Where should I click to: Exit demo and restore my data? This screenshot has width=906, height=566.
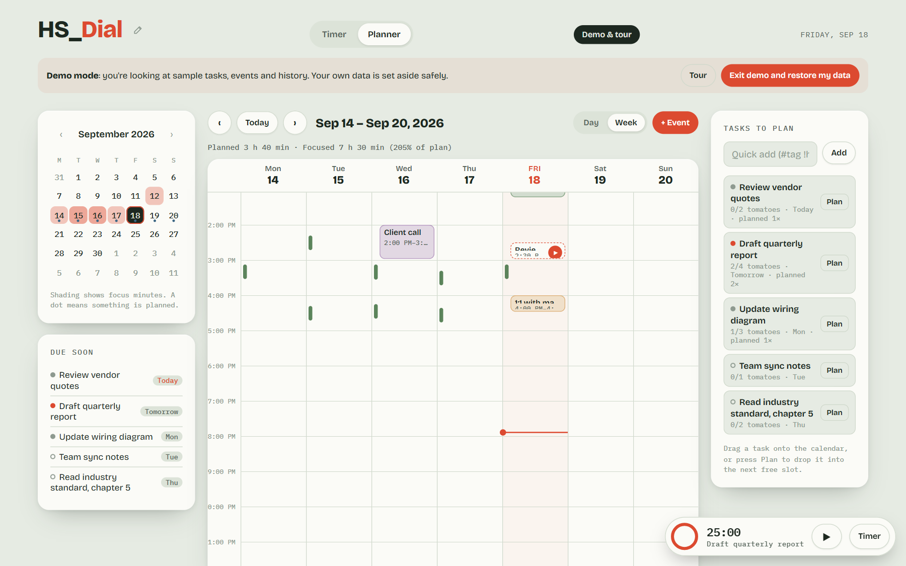(x=790, y=75)
